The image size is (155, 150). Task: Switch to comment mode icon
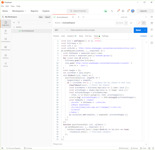(143, 23)
